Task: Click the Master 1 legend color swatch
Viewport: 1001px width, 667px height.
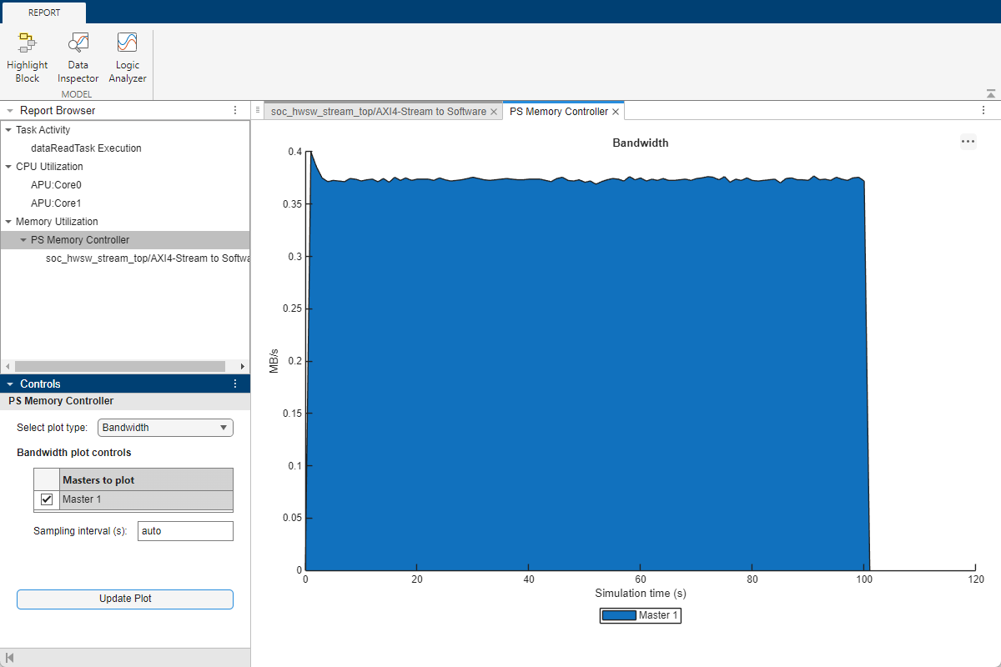Action: [x=619, y=615]
